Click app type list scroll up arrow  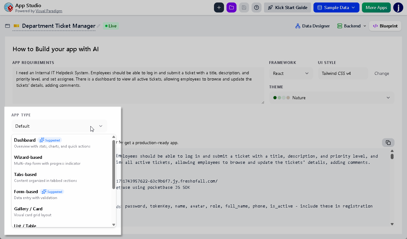click(114, 137)
